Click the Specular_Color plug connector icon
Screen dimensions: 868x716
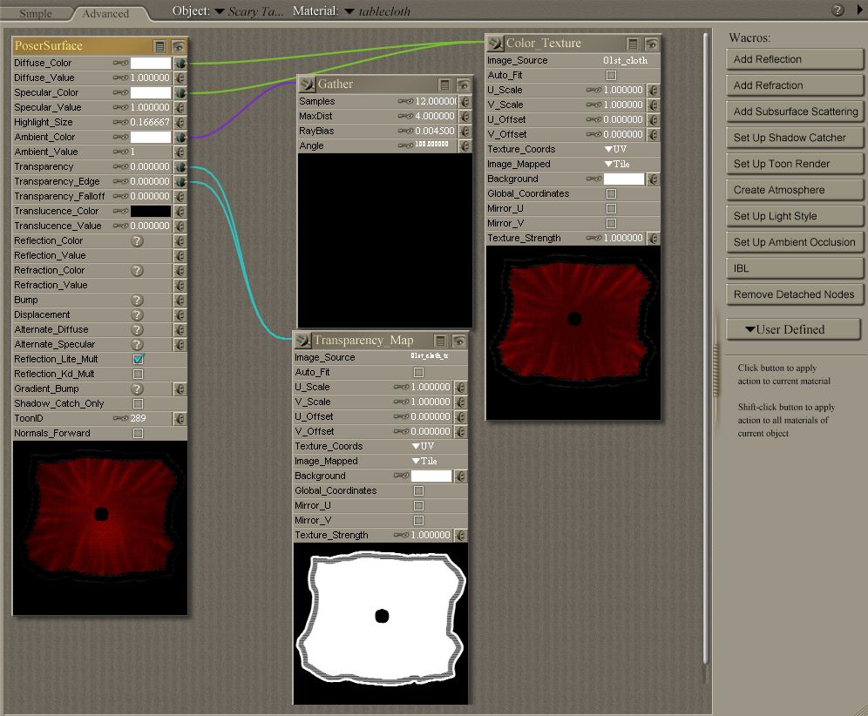(180, 93)
